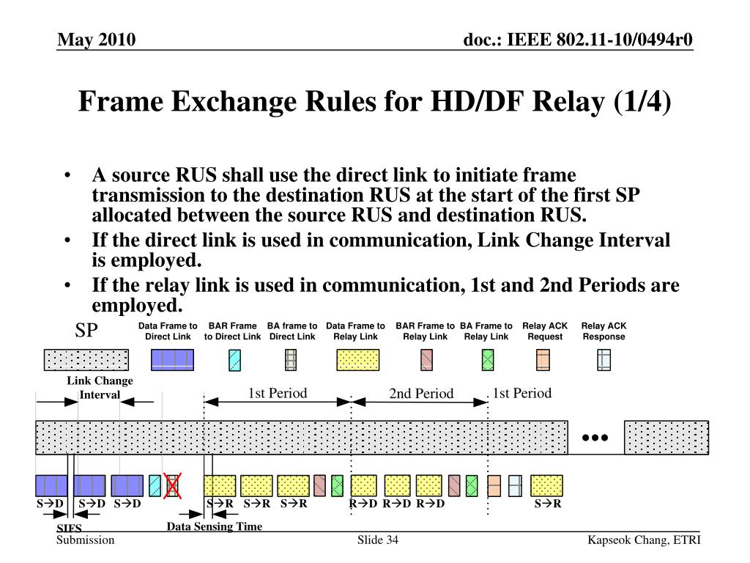Click the "Submission" footer text

point(86,540)
